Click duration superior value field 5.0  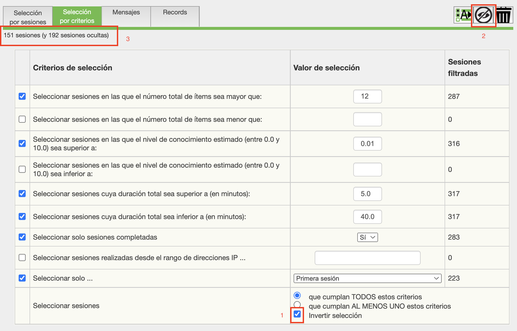click(367, 194)
